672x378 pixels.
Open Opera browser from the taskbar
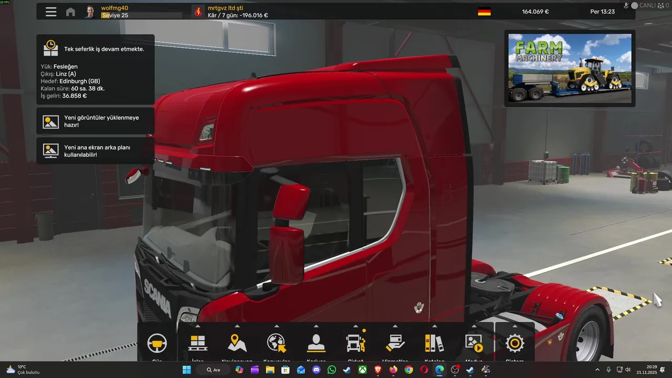[x=424, y=370]
